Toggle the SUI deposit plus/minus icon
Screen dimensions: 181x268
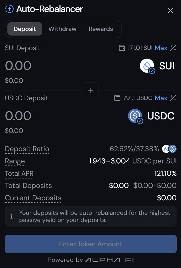(x=173, y=48)
